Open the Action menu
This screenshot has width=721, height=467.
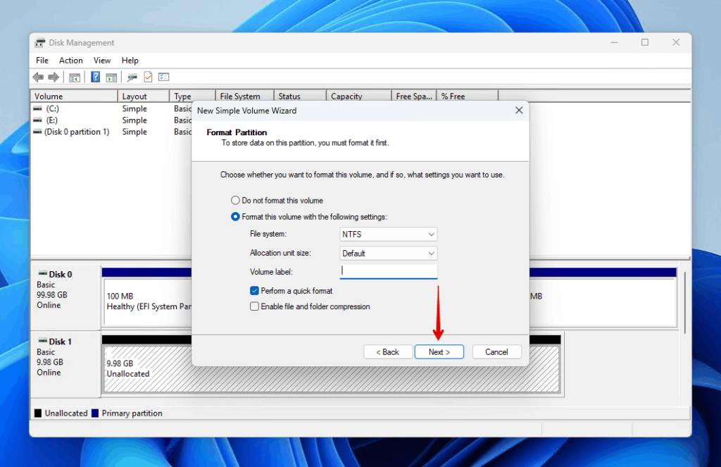click(x=70, y=60)
